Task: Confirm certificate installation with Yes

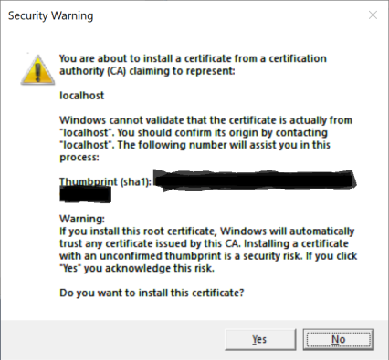Action: tap(260, 339)
